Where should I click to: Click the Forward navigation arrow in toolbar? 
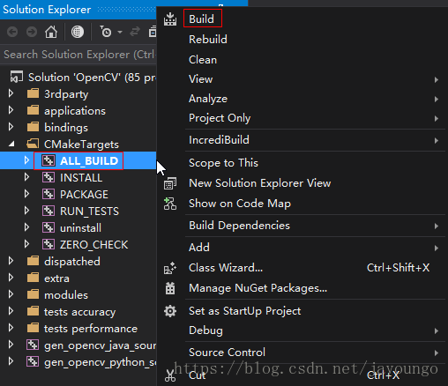(x=32, y=32)
